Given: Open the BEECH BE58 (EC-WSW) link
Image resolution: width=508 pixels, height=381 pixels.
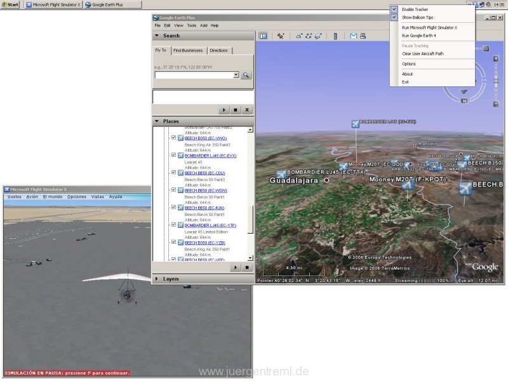Looking at the screenshot, I should (x=206, y=190).
